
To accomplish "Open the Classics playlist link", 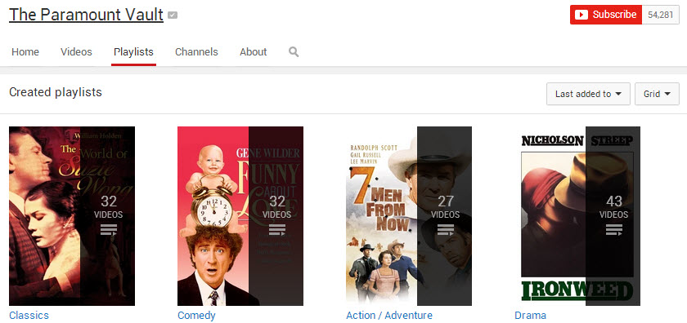I will (29, 315).
